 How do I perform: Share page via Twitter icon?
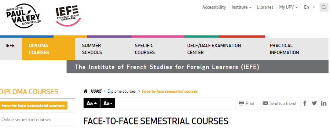314,103
